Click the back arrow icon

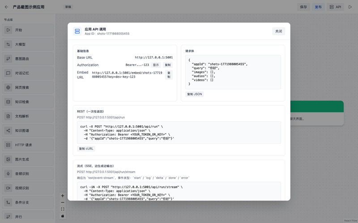pos(6,7)
